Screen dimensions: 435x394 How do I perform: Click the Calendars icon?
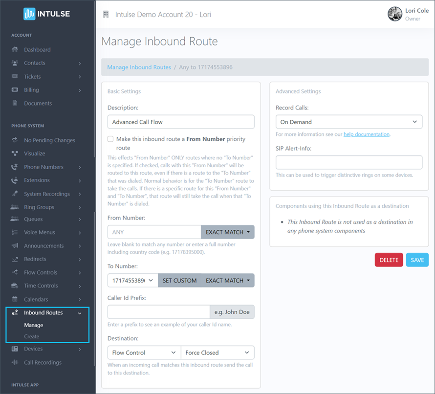click(x=15, y=299)
